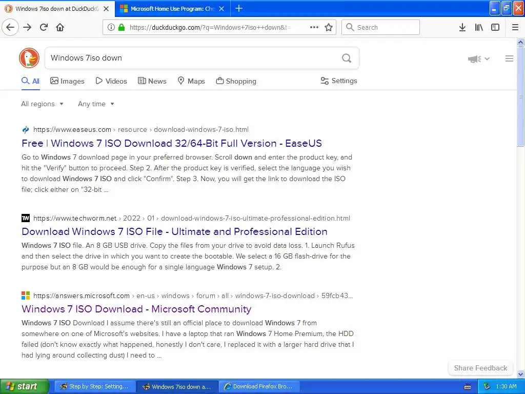Viewport: 525px width, 394px height.
Task: Click the 1:30 AM taskbar clock
Action: point(506,386)
